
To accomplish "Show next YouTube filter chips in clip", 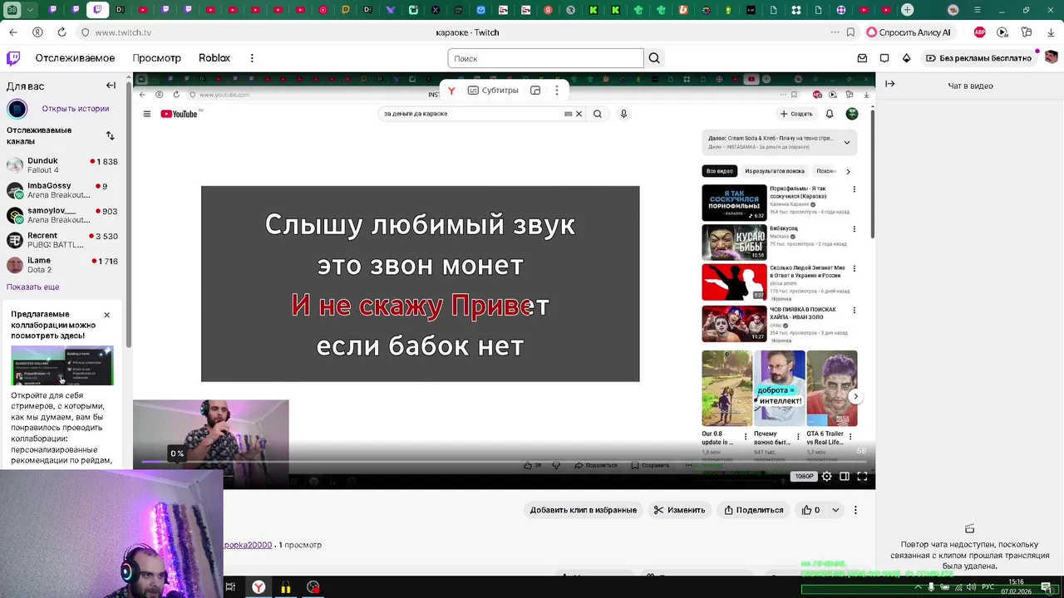I will (x=848, y=171).
